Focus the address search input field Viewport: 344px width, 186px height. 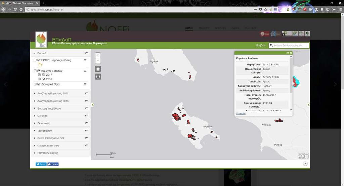click(291, 45)
